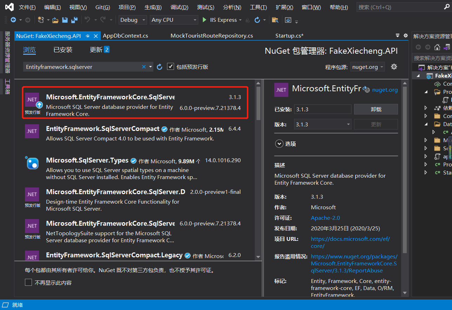
Task: Toggle the 不再显示此内容 checkbox
Action: click(28, 282)
